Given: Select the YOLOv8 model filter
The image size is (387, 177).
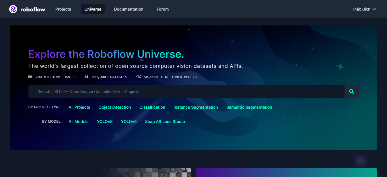Looking at the screenshot, I should 105,122.
